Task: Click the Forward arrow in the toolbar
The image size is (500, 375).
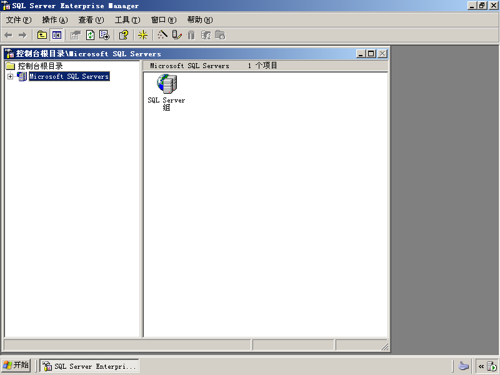Action: (22, 35)
